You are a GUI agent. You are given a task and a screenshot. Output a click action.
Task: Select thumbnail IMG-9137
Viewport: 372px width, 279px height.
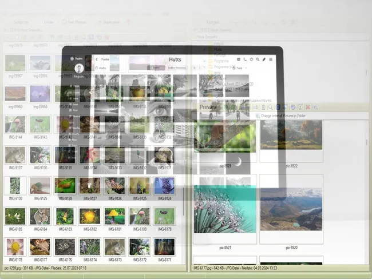point(15,155)
